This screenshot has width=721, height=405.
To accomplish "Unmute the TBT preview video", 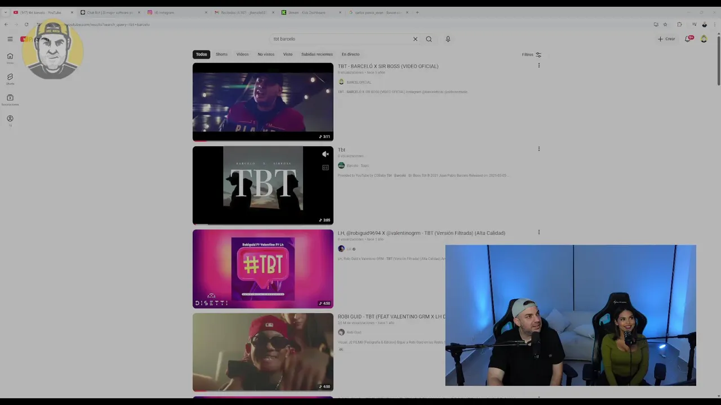I will point(325,154).
